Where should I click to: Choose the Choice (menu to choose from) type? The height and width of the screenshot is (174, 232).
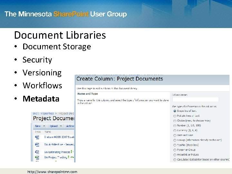[175, 121]
